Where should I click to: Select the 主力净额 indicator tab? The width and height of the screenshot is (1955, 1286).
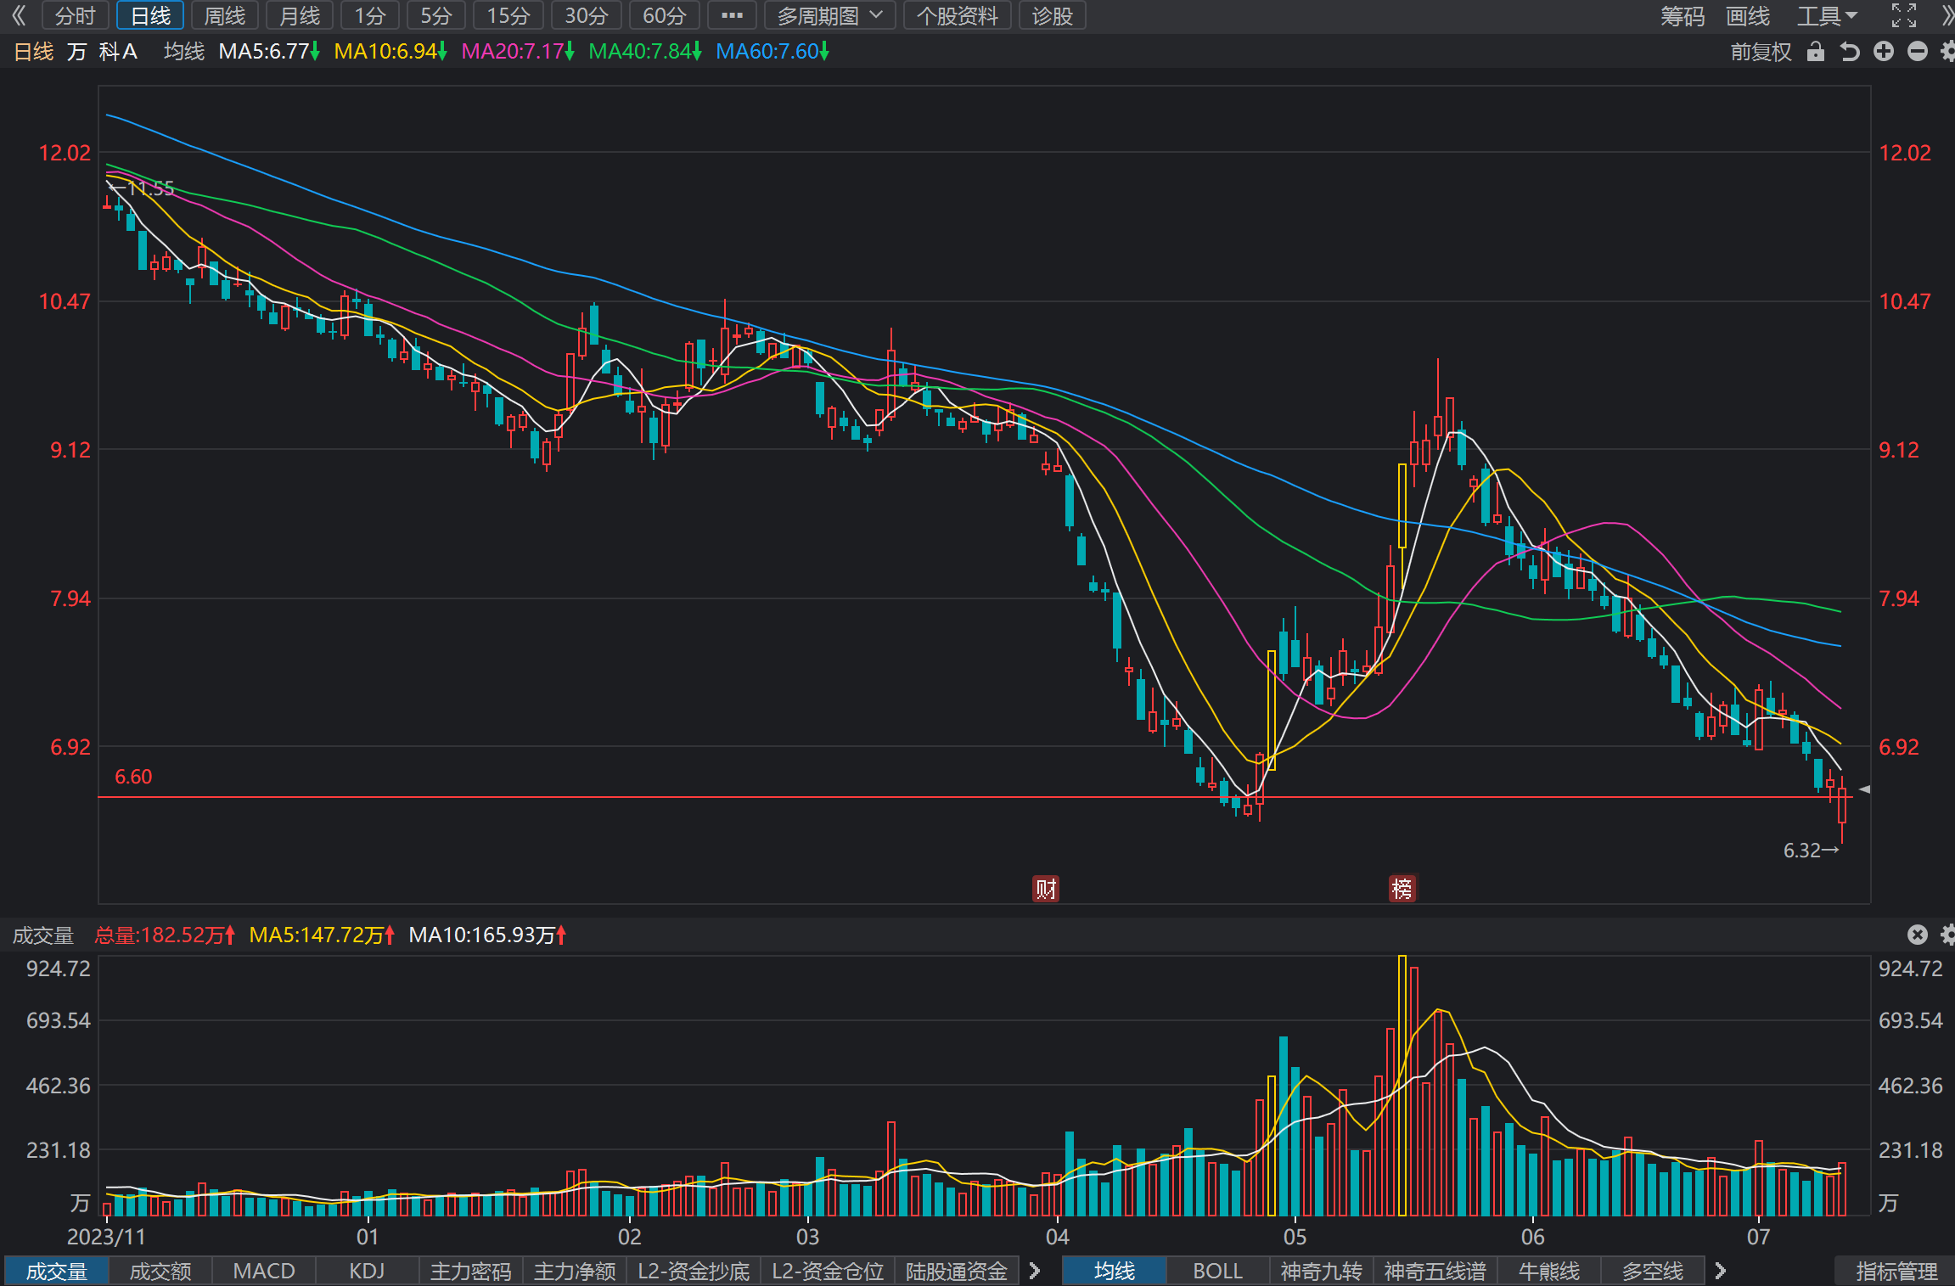tap(575, 1271)
